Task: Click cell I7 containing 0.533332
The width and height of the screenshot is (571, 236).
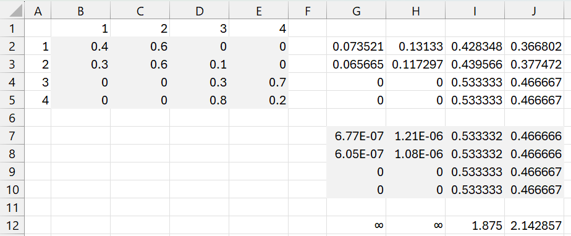Action: click(475, 135)
